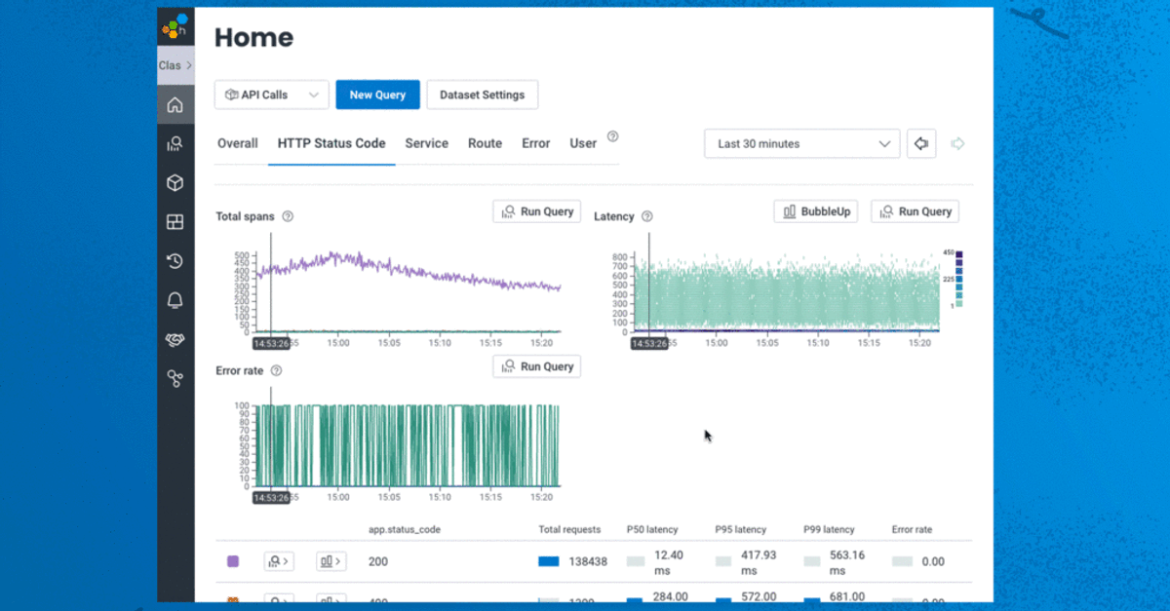
Task: Switch to the Service tab
Action: point(427,143)
